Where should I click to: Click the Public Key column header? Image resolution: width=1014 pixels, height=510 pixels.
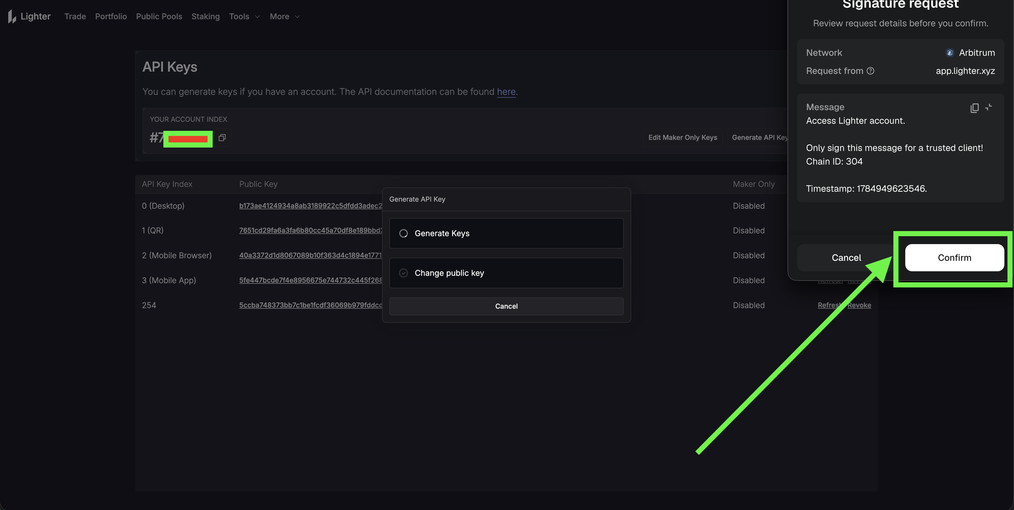coord(258,184)
